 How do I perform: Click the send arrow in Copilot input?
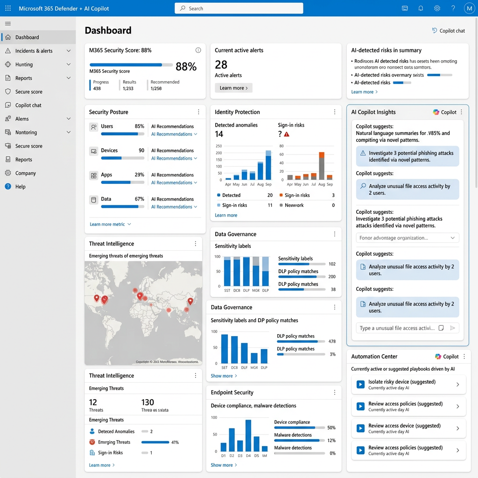pyautogui.click(x=453, y=328)
